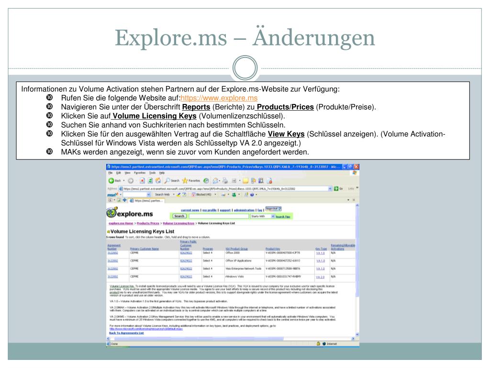The height and width of the screenshot is (368, 490).
Task: Click the browser Forward arrow icon
Action: pyautogui.click(x=131, y=181)
